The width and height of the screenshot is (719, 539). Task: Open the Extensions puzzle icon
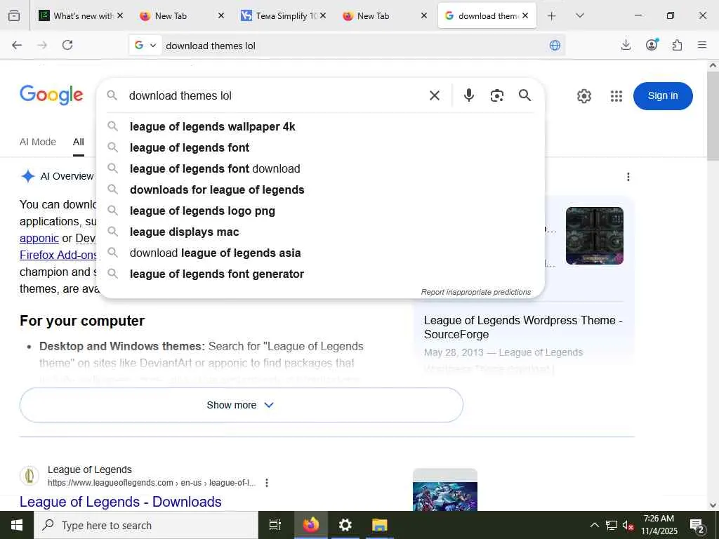pos(677,45)
